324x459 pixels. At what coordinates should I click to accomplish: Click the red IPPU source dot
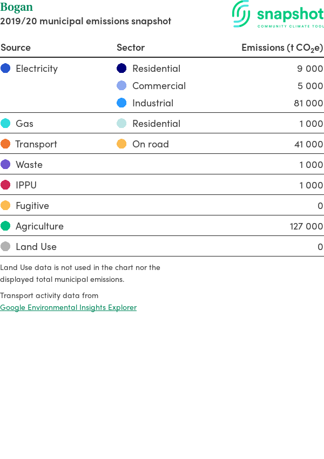pyautogui.click(x=5, y=185)
